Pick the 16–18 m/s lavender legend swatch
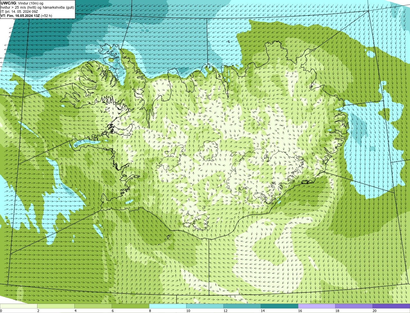The width and height of the screenshot is (410, 313). (316, 306)
